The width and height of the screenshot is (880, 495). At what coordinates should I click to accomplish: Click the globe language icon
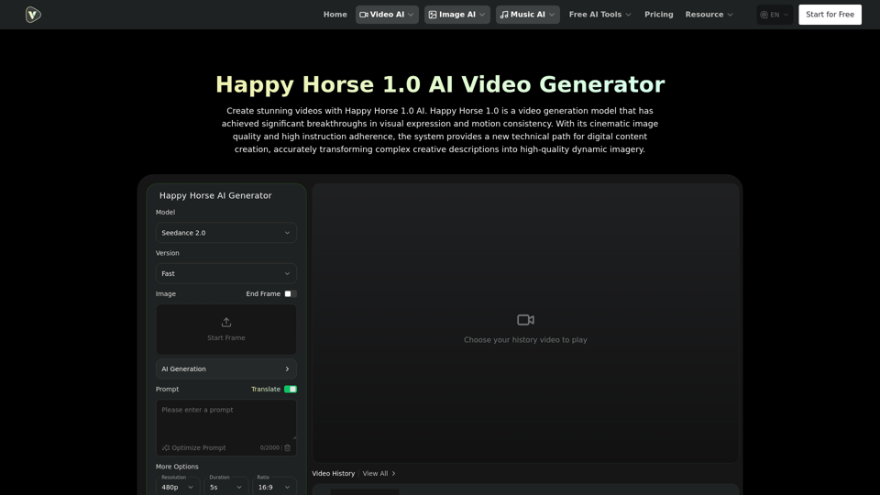(x=764, y=15)
